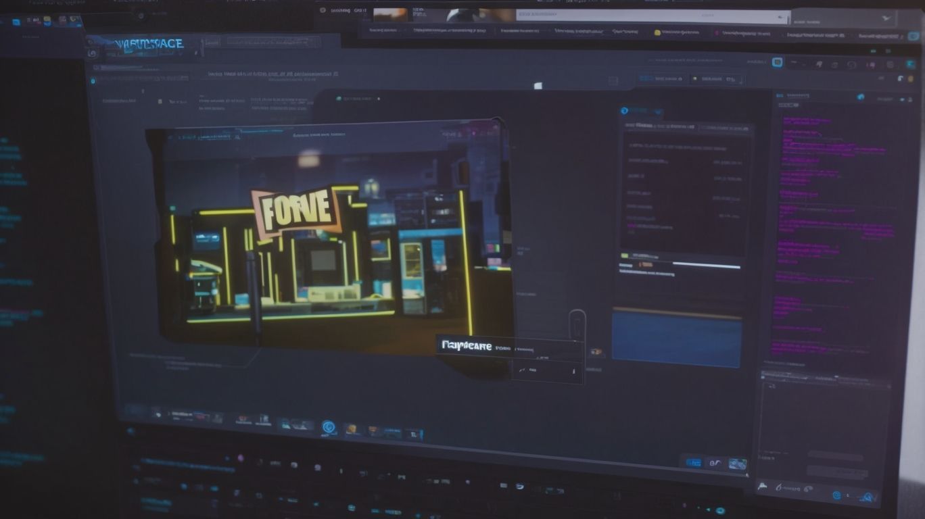Click the blue button at the viewport's bottom-right
The height and width of the screenshot is (519, 925).
(x=693, y=463)
